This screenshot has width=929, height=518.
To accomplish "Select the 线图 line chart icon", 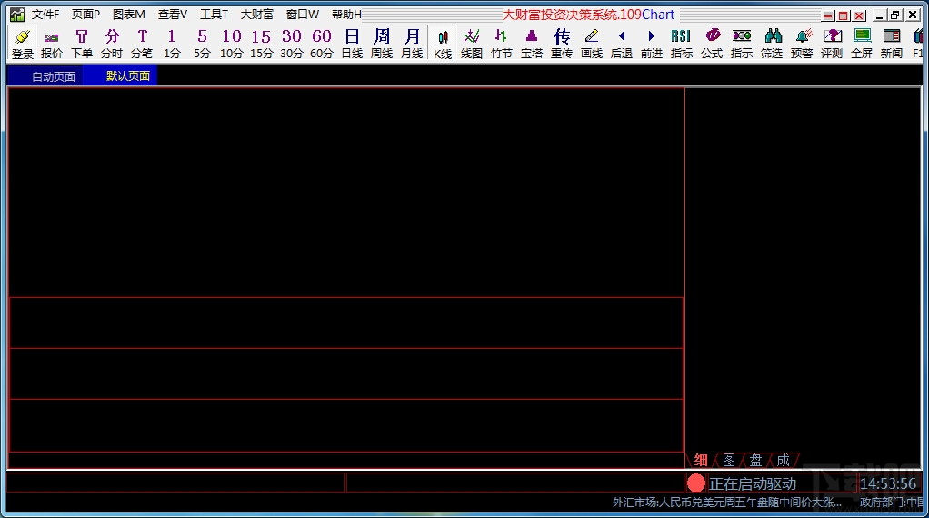I will tap(472, 44).
